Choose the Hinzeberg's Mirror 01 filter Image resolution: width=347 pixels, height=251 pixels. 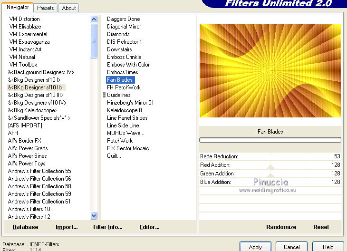coord(130,103)
